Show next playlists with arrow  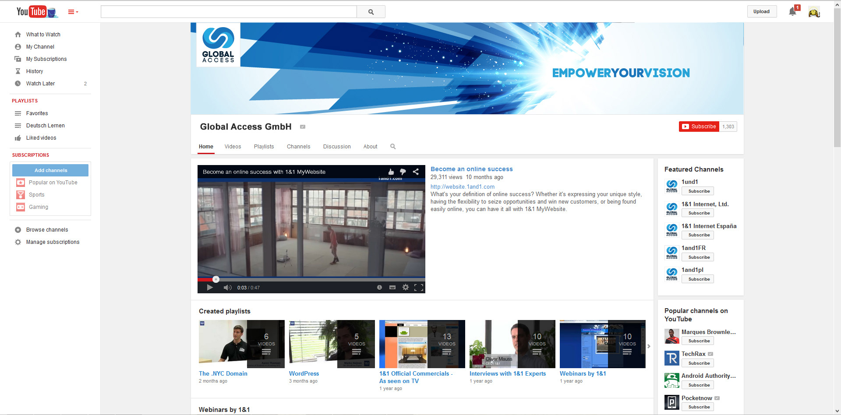pyautogui.click(x=649, y=346)
